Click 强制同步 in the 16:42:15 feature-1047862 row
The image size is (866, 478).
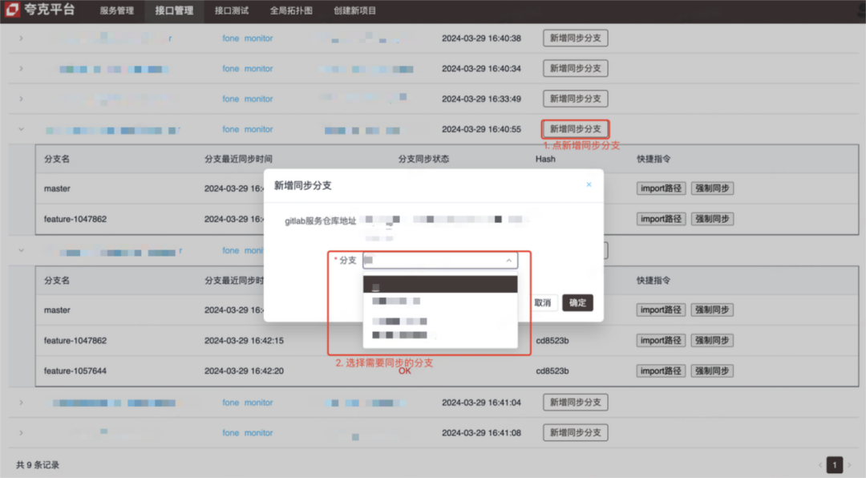pos(712,340)
